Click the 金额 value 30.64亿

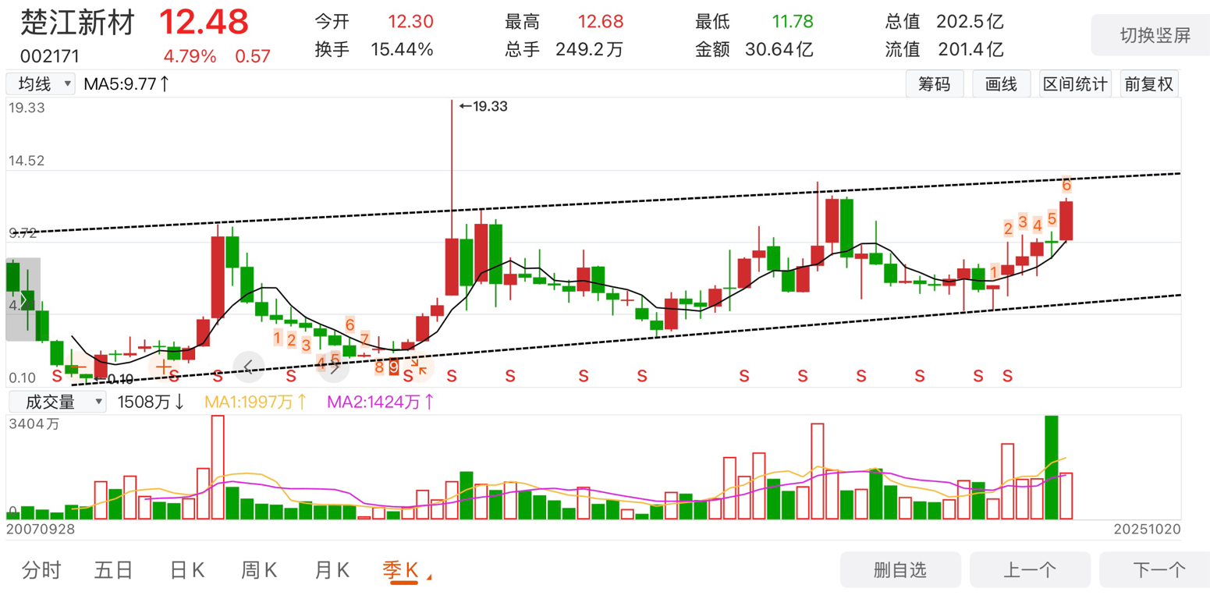pos(779,50)
